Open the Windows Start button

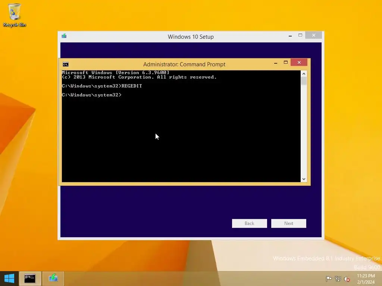(x=9, y=278)
